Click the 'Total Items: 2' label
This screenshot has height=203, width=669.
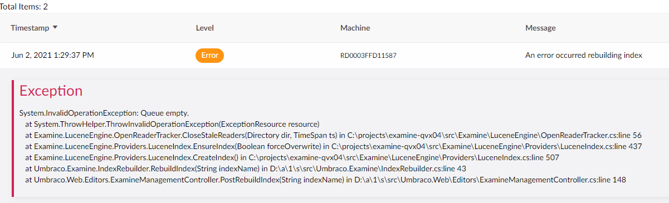click(24, 7)
